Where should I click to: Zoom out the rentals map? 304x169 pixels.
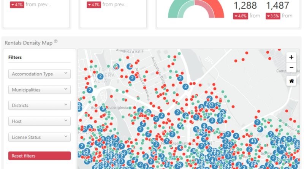point(291,68)
